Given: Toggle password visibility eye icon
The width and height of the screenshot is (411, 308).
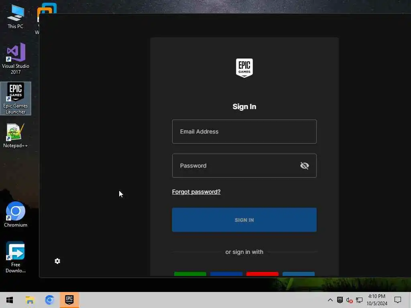Looking at the screenshot, I should point(304,166).
